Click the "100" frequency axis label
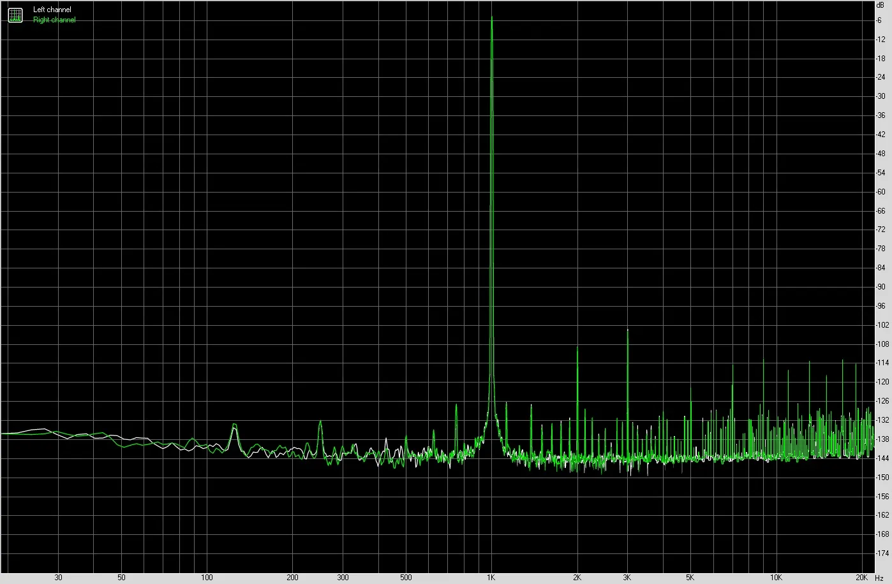 click(207, 578)
